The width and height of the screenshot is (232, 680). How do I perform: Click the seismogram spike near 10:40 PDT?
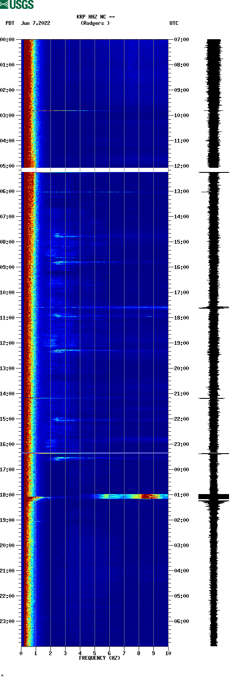(214, 308)
